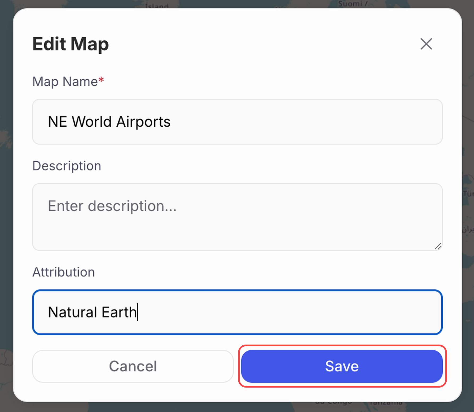The height and width of the screenshot is (412, 474).
Task: Click the Description label
Action: pos(66,166)
